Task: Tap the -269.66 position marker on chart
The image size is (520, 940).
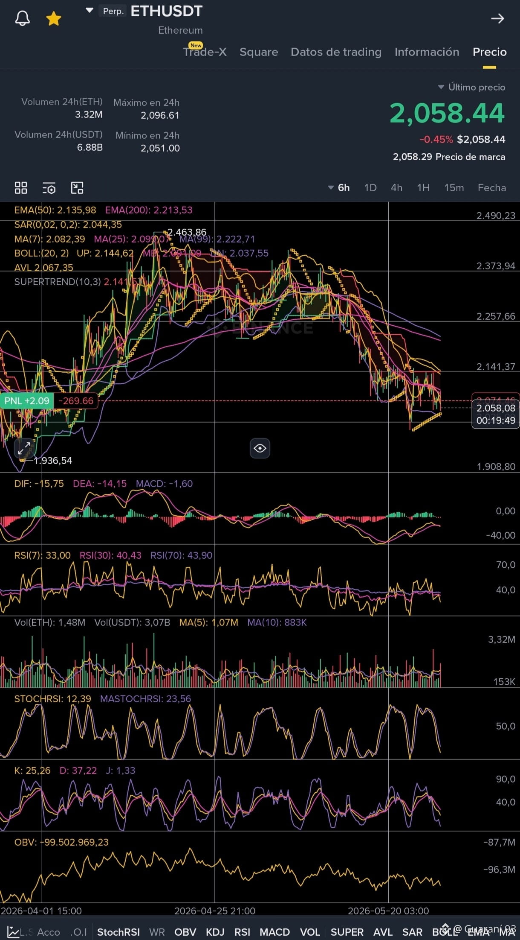Action: pyautogui.click(x=76, y=401)
